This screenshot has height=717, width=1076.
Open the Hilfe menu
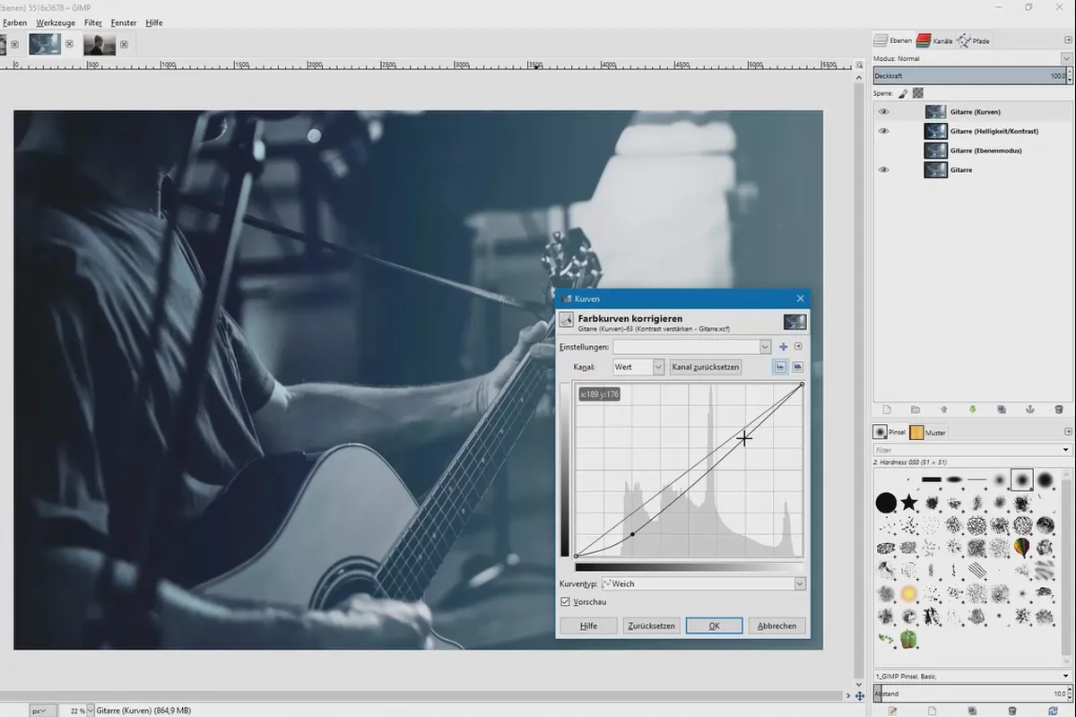pyautogui.click(x=154, y=22)
